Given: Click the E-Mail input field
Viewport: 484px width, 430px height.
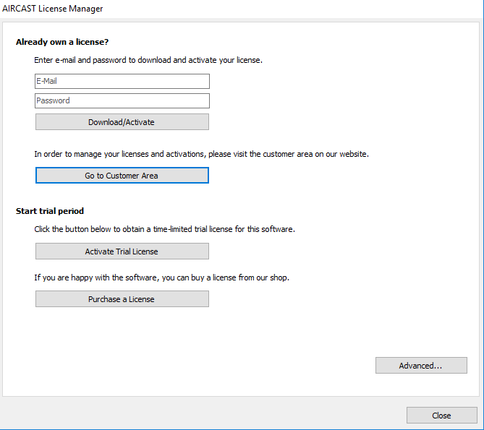Looking at the screenshot, I should [x=122, y=81].
